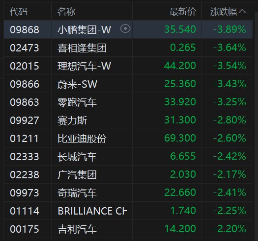Click change value -3.43%
The height and width of the screenshot is (241, 258).
[229, 84]
